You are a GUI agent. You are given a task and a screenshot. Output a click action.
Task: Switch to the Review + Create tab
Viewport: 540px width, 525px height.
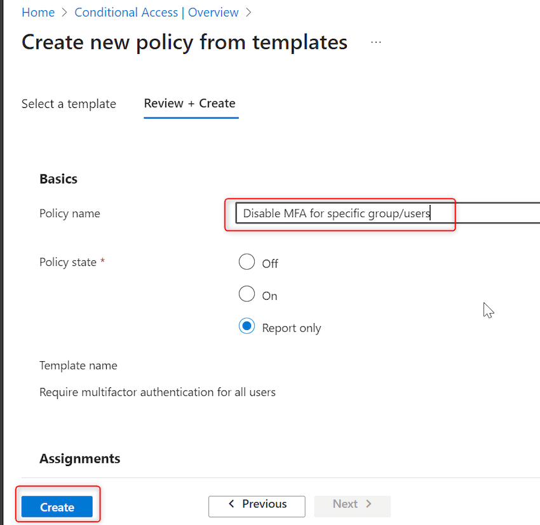coord(191,103)
